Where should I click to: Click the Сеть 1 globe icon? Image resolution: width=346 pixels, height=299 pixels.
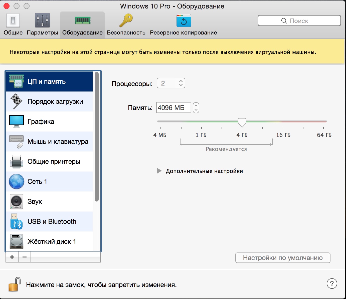[16, 181]
